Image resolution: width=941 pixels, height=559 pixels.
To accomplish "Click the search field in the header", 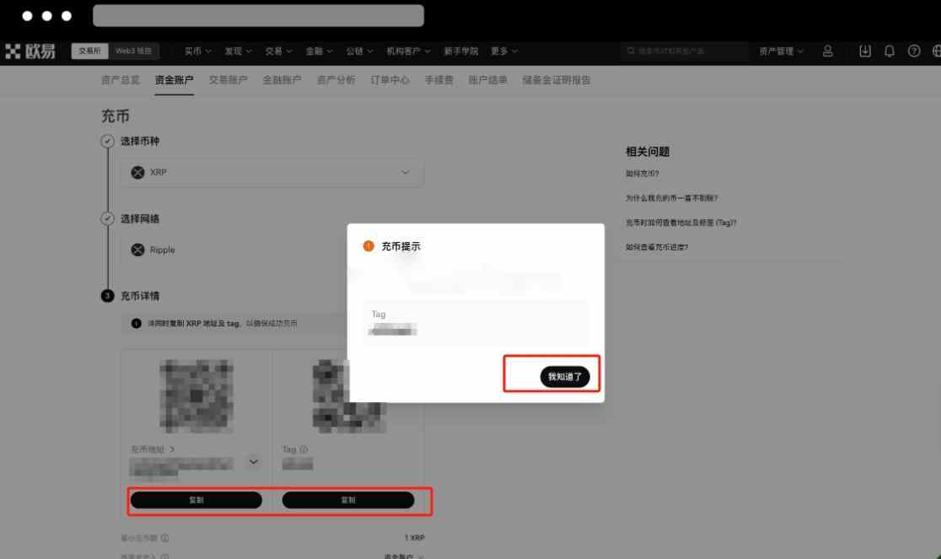I will (685, 51).
